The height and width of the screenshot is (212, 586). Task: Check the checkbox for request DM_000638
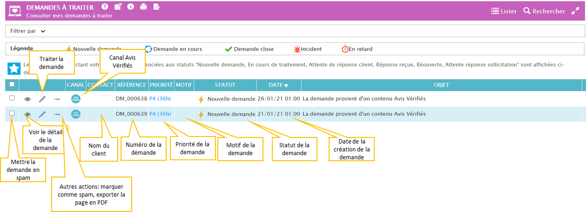pos(12,98)
